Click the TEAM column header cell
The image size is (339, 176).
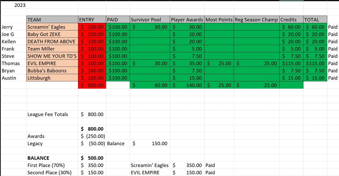[x=52, y=20]
